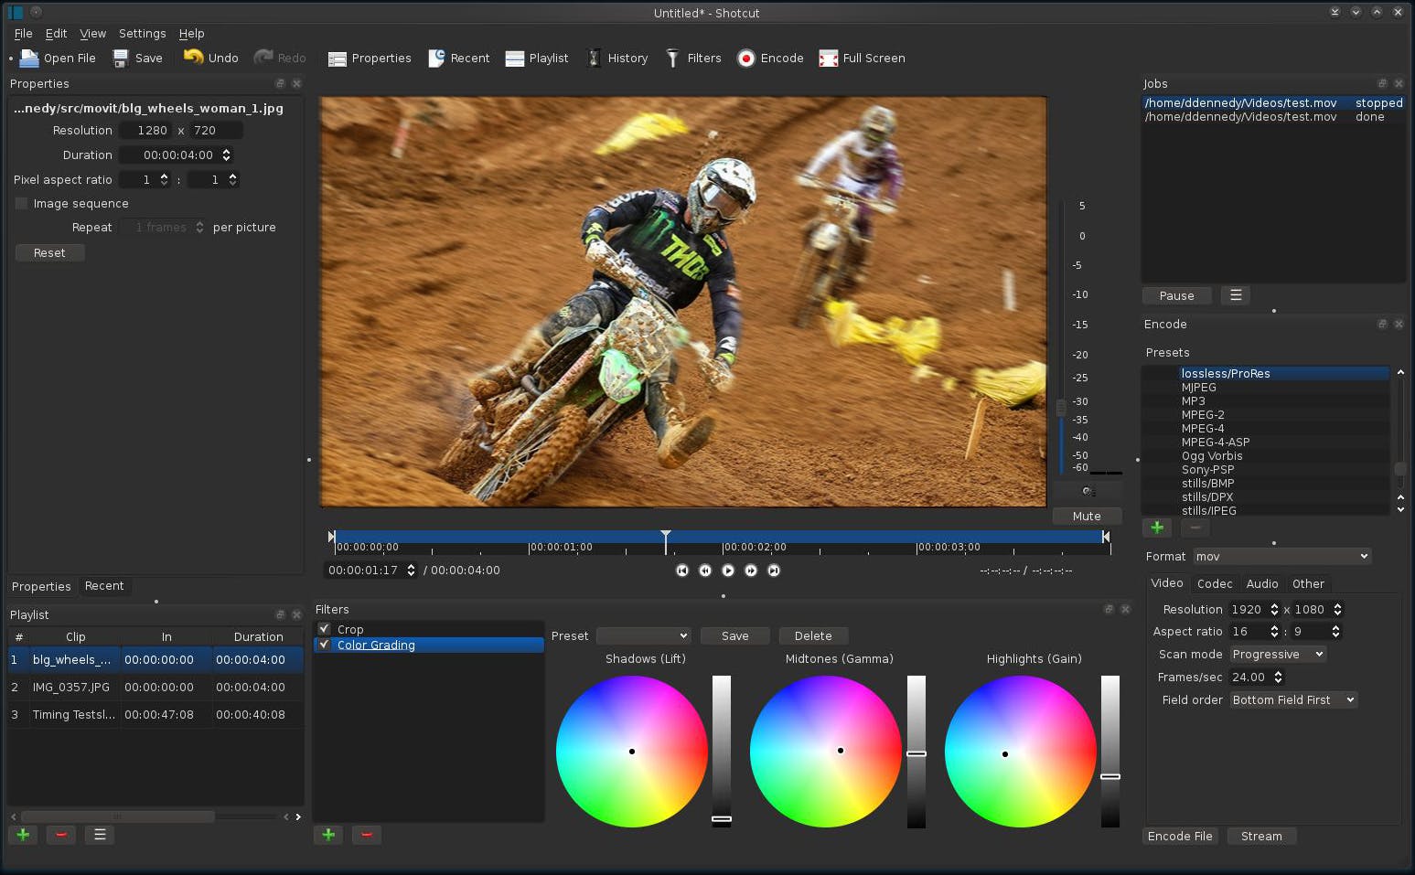Open the Settings menu
The height and width of the screenshot is (875, 1415).
[x=142, y=34]
